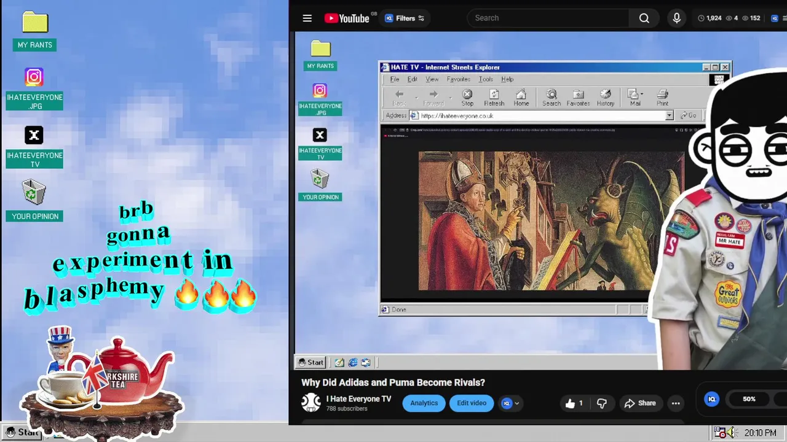Viewport: 787px width, 442px height.
Task: Open the Edit menu in Internet Streets Explorer
Action: point(412,79)
